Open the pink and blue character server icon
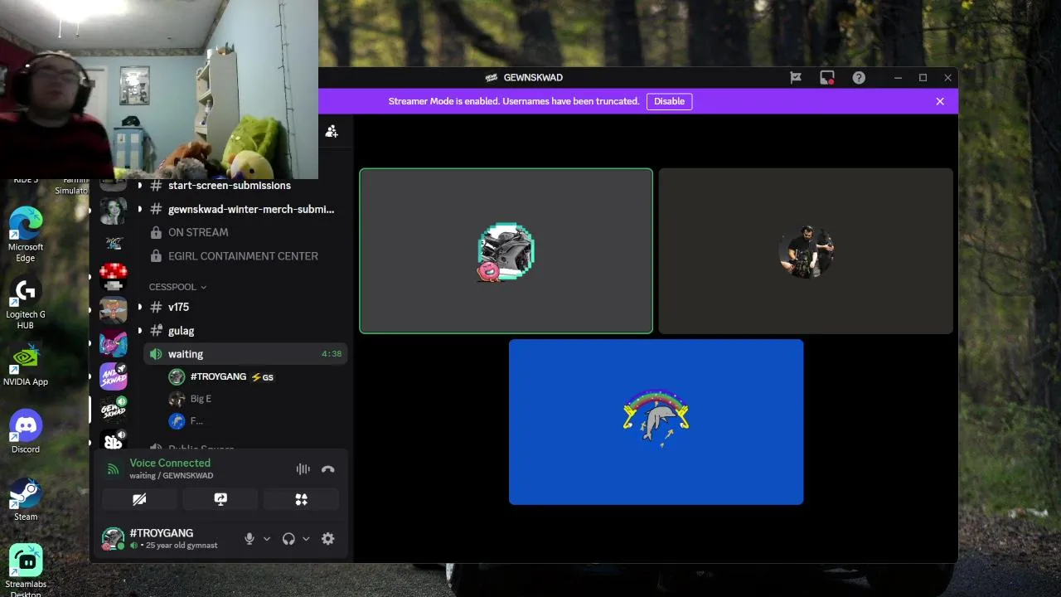This screenshot has height=597, width=1061. 114,343
